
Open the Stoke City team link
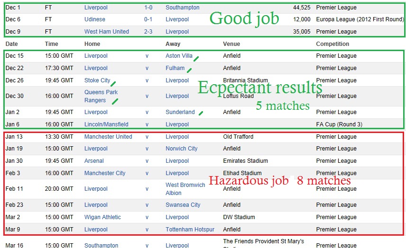tap(97, 80)
